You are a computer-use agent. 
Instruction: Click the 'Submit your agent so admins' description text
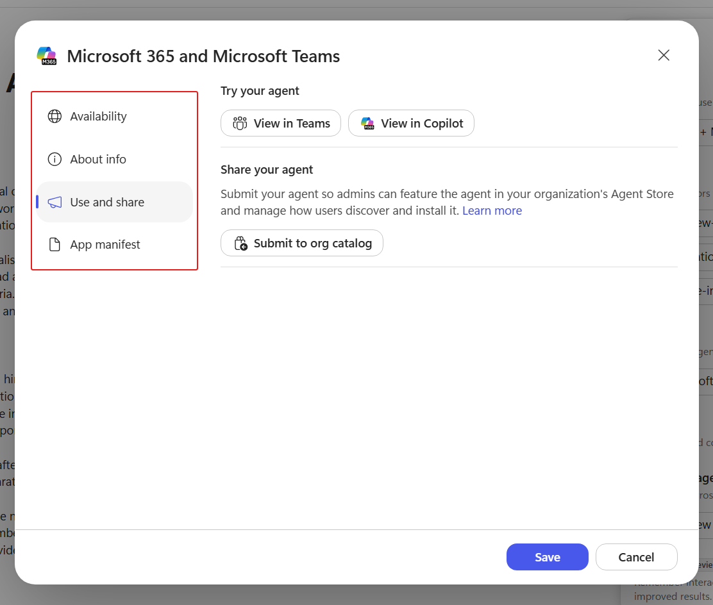click(x=447, y=203)
